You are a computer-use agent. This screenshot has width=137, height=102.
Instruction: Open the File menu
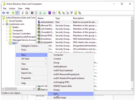point(5,9)
